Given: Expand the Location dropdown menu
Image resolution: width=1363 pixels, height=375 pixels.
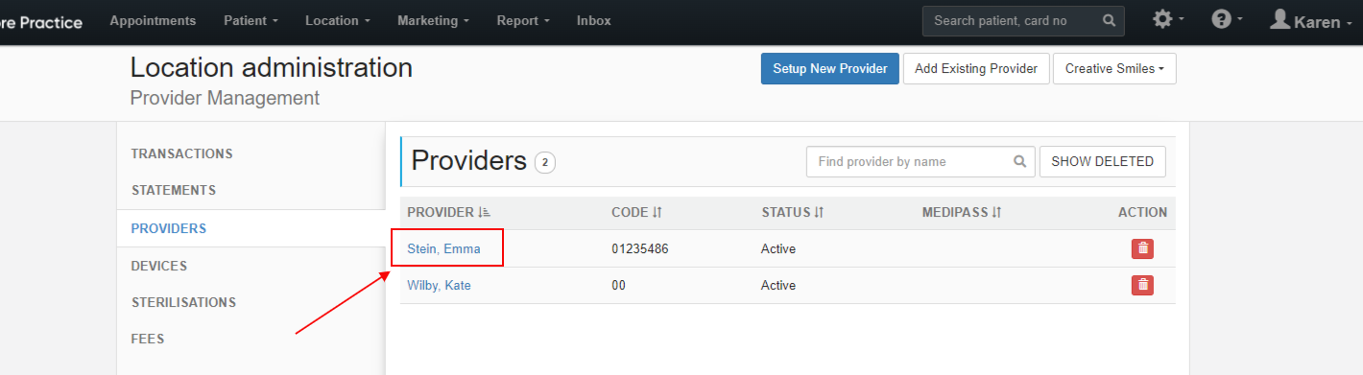Looking at the screenshot, I should click(338, 20).
